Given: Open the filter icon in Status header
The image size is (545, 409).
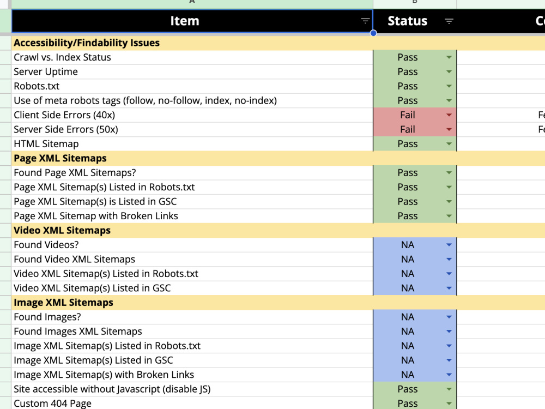Looking at the screenshot, I should point(449,21).
